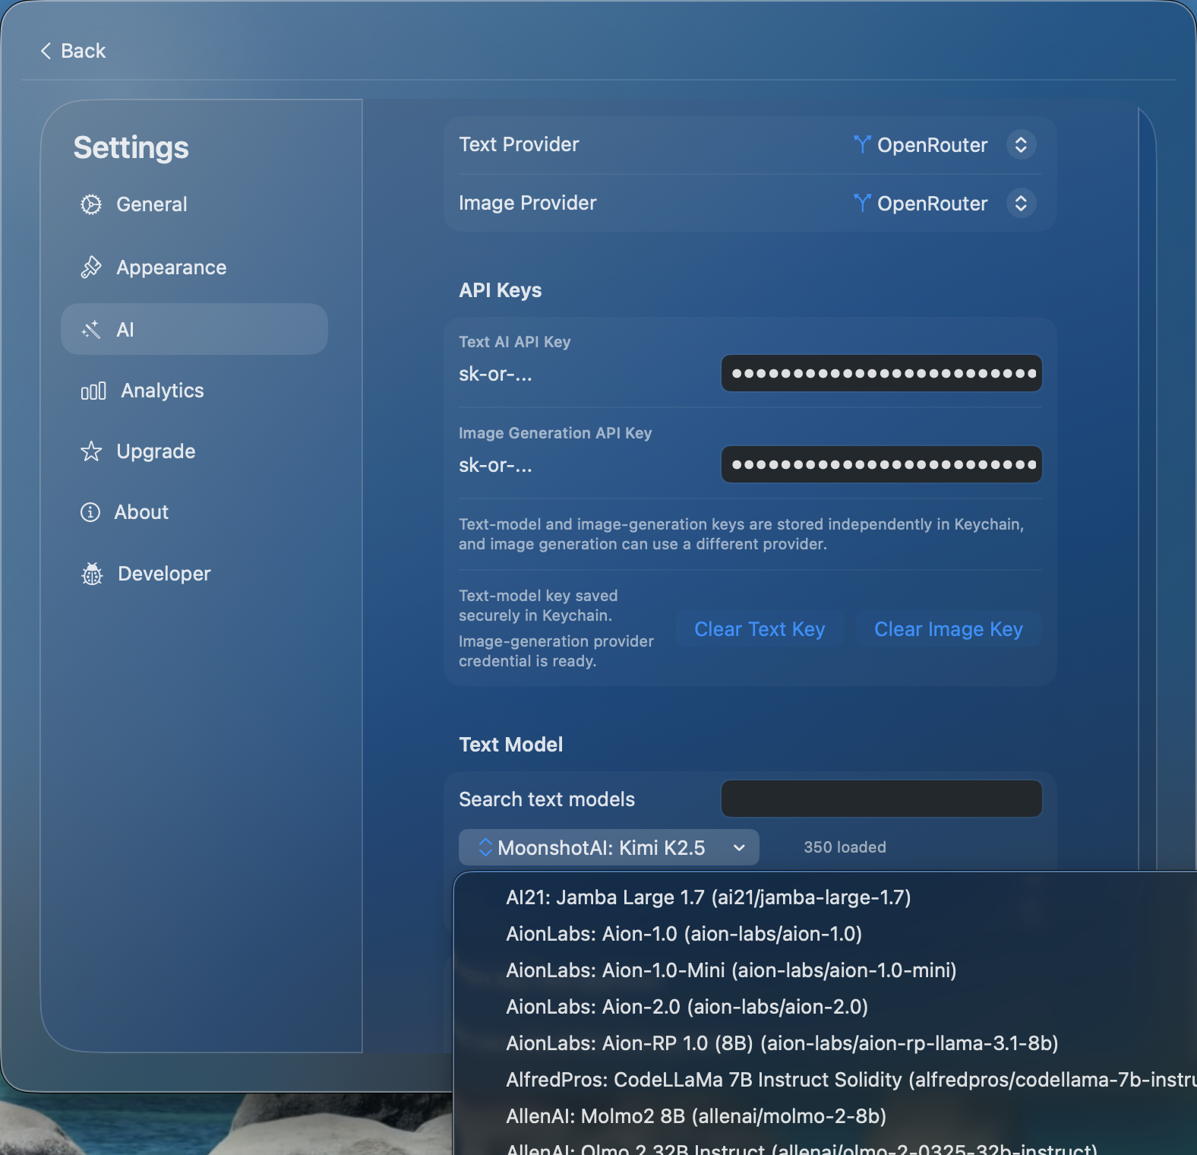Switch to Appearance settings
This screenshot has height=1155, width=1197.
[x=194, y=267]
